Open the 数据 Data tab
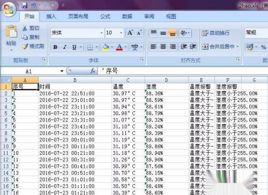Screen dimensions: 268x195 (x=127, y=17)
